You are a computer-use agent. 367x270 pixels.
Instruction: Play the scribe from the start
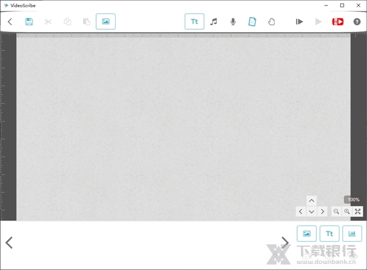299,22
